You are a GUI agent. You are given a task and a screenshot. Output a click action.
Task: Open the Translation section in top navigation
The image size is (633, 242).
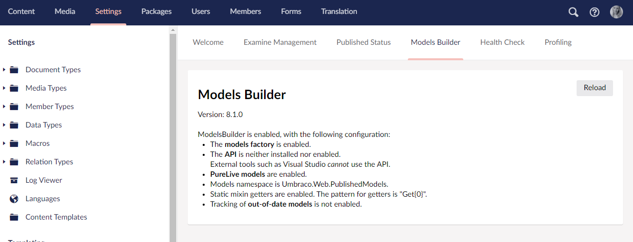coord(339,11)
